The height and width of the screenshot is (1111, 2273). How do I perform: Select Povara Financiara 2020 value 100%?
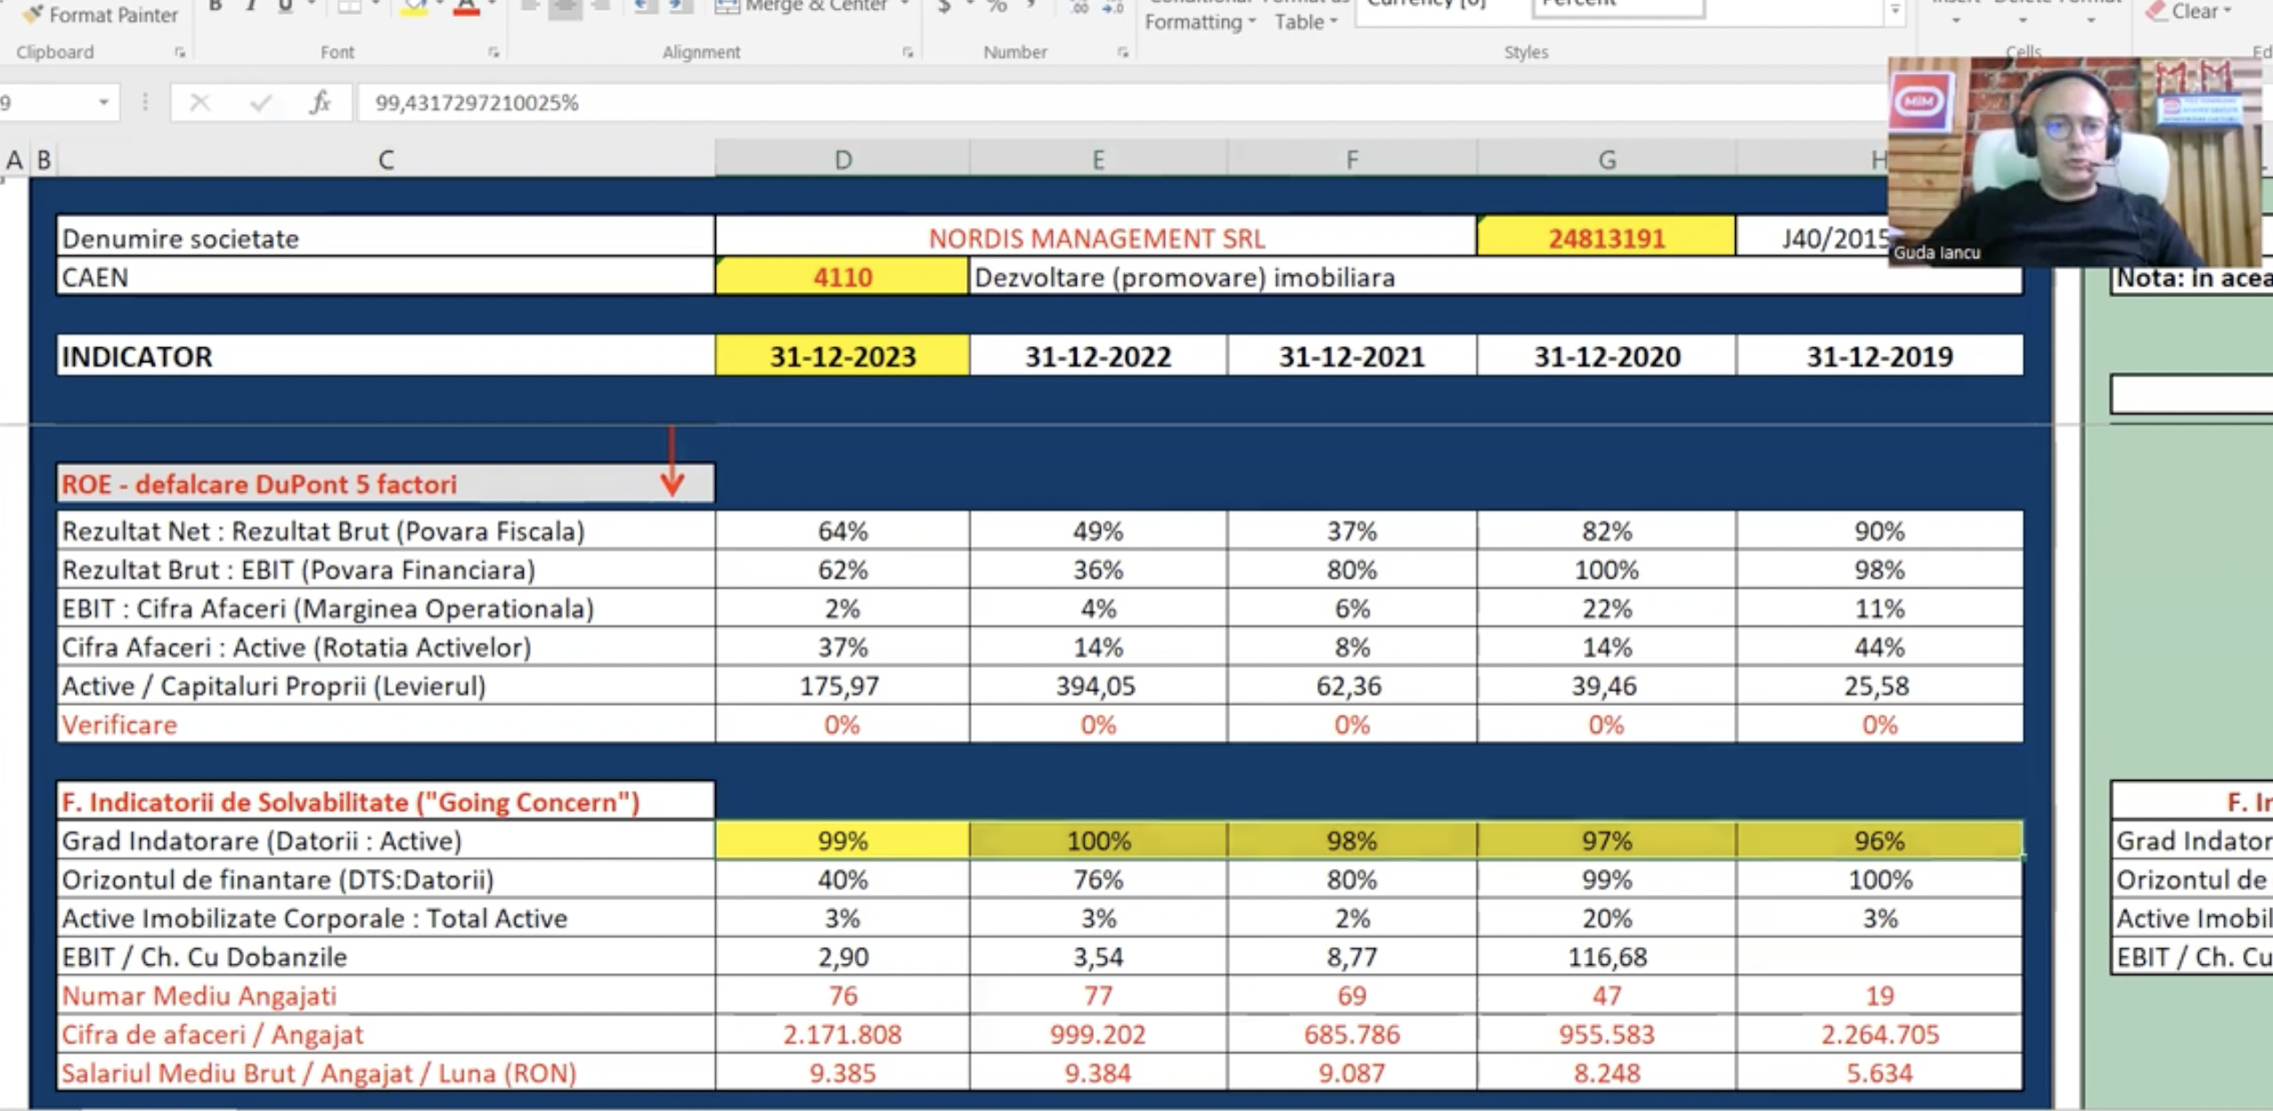pyautogui.click(x=1607, y=570)
